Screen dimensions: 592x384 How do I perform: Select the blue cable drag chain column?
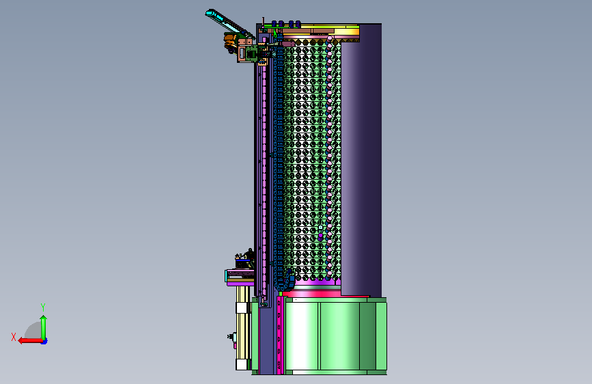pos(279,166)
